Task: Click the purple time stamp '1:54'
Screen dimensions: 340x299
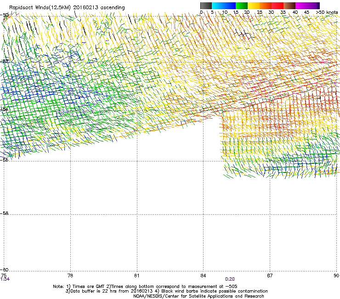Action: (5, 279)
